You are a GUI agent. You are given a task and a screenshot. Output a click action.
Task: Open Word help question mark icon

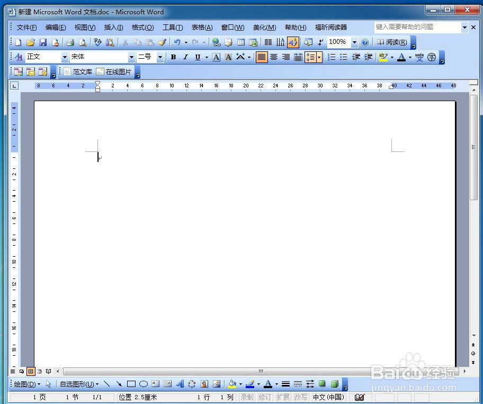coord(365,42)
